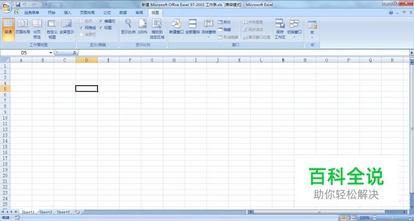
Task: Click the horizontal scrollbar thumb
Action: (x=319, y=212)
